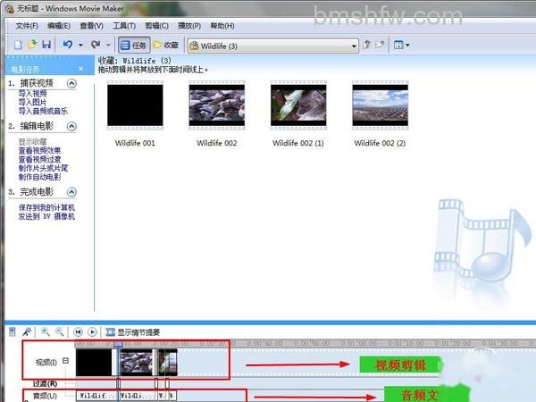This screenshot has height=402, width=536.
Task: Open a project with the folder icon
Action: click(32, 45)
